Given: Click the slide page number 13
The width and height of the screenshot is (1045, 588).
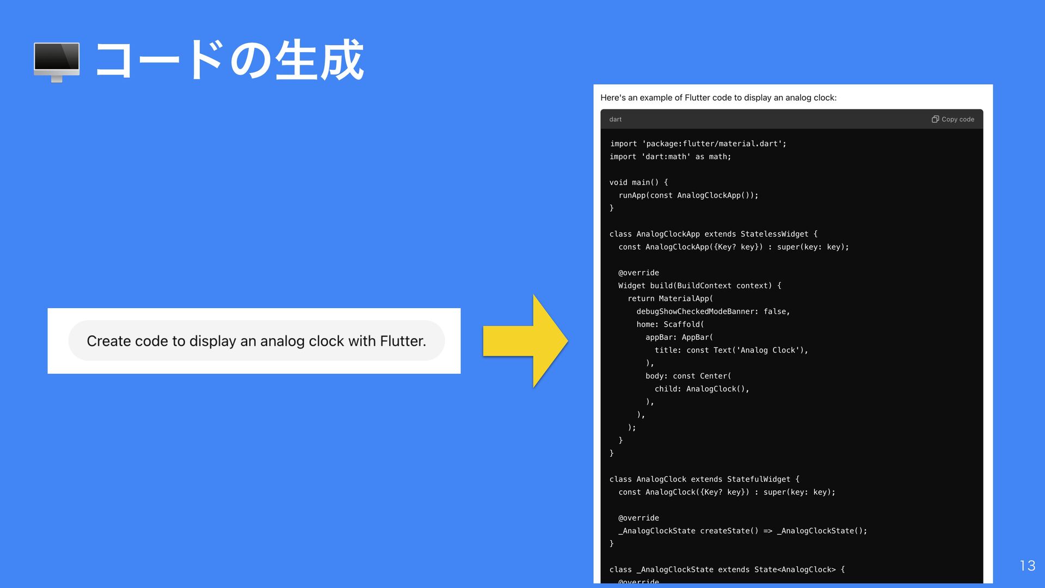Looking at the screenshot, I should 1028,566.
